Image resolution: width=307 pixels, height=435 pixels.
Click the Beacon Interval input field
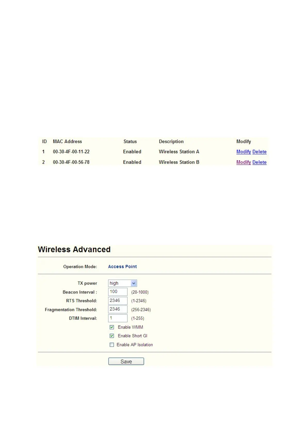click(x=118, y=292)
